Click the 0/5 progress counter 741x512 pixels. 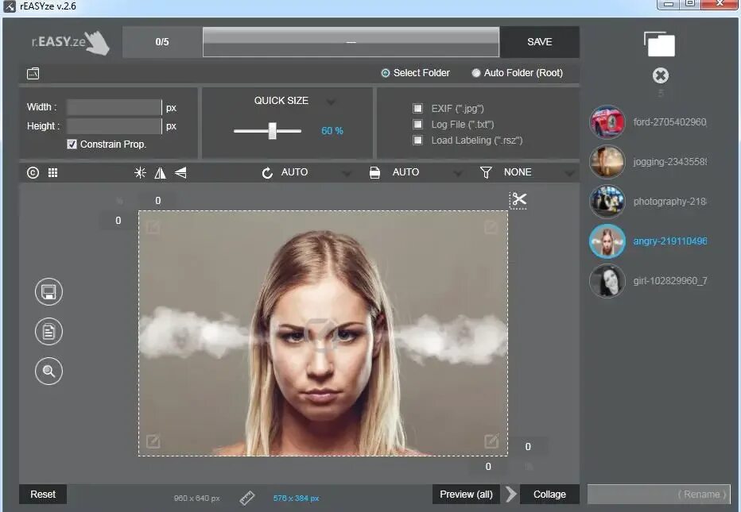tap(162, 42)
